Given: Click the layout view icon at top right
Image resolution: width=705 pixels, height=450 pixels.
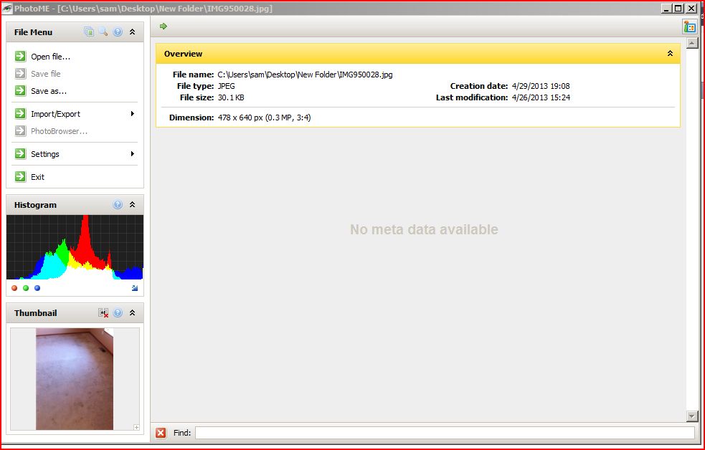Looking at the screenshot, I should (689, 27).
